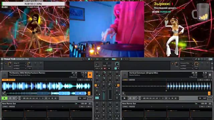Set loop IN point on Deck A
Screen dimensions: 214x120
coord(80,98)
